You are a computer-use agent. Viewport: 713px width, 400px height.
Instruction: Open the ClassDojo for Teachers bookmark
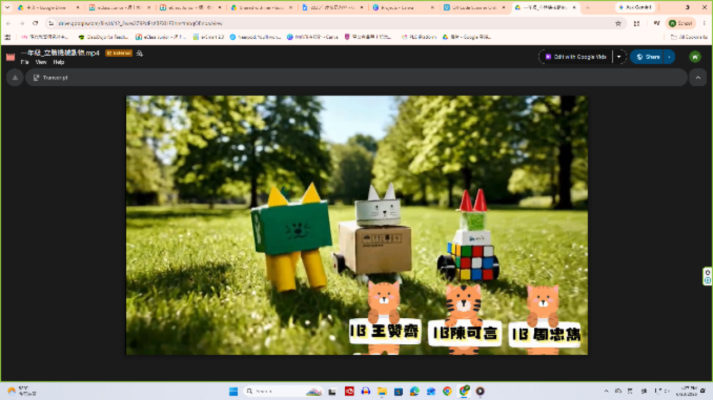click(104, 37)
